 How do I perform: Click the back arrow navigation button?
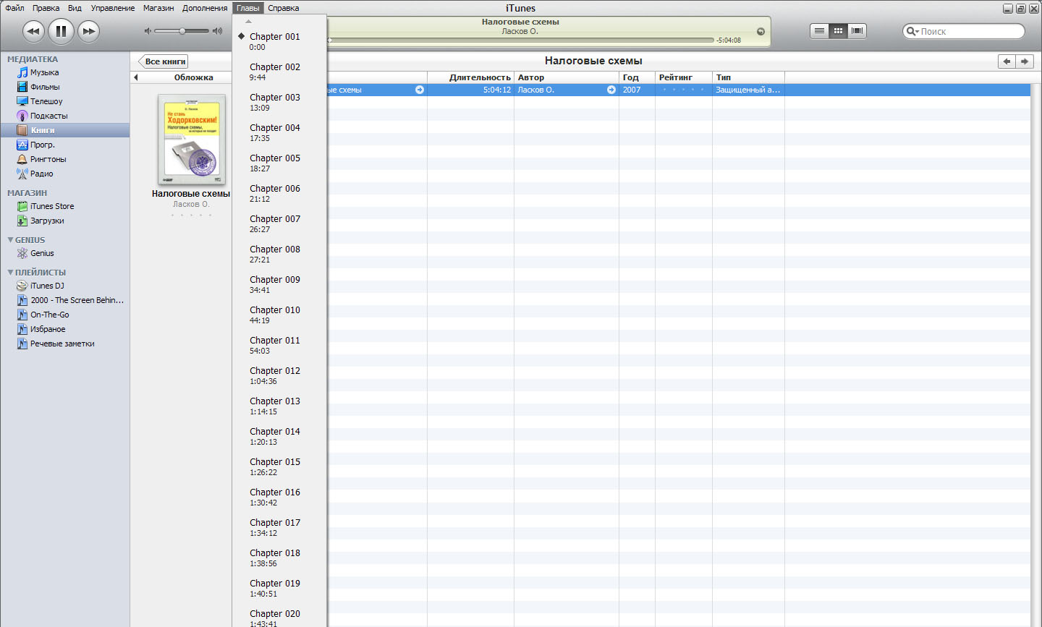[x=1007, y=61]
